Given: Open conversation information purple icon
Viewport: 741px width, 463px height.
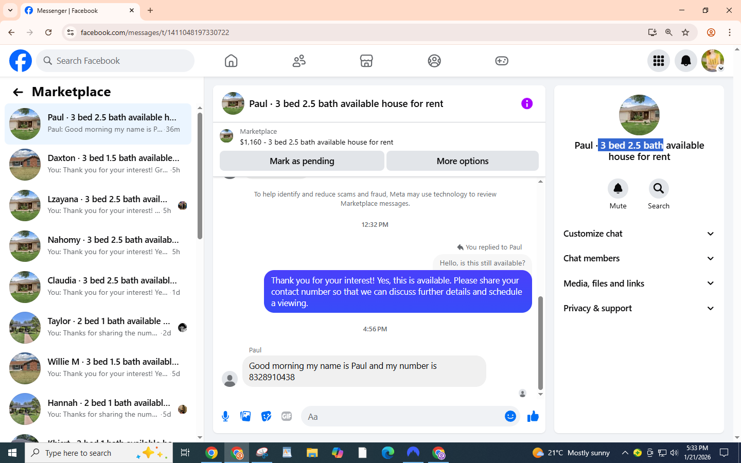Looking at the screenshot, I should point(527,103).
